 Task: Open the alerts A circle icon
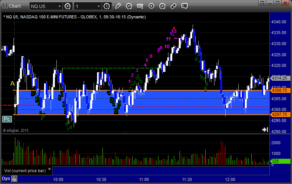click(x=162, y=6)
